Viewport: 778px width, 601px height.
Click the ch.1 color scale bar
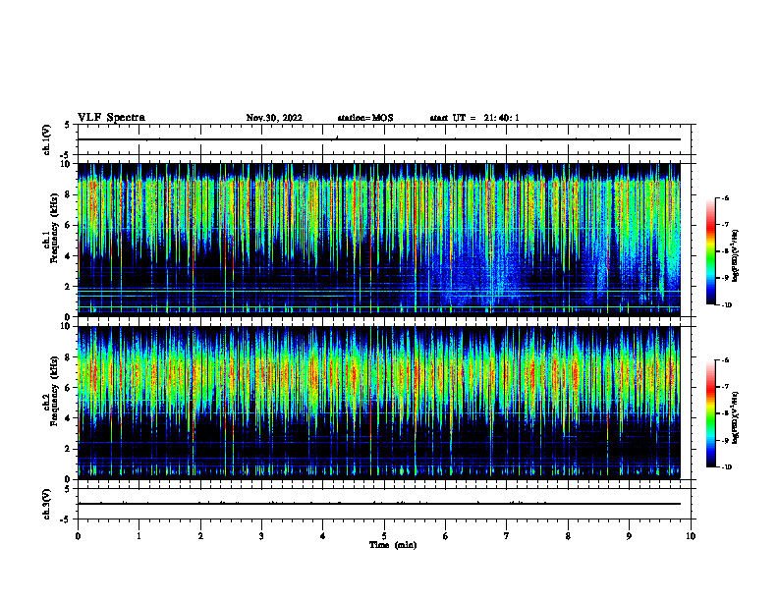coord(711,251)
